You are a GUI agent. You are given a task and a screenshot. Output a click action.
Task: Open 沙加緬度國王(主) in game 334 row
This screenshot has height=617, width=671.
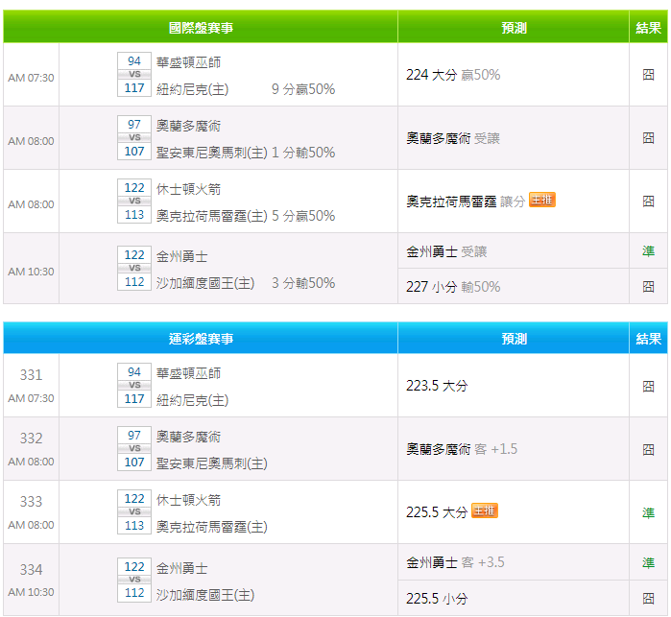point(205,595)
